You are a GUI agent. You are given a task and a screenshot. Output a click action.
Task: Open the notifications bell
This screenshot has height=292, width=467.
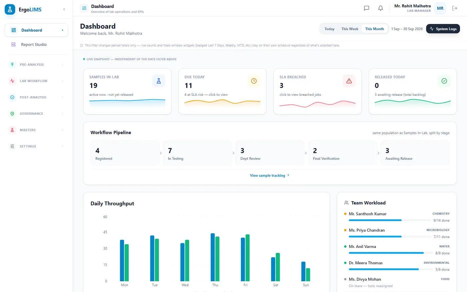pos(380,8)
